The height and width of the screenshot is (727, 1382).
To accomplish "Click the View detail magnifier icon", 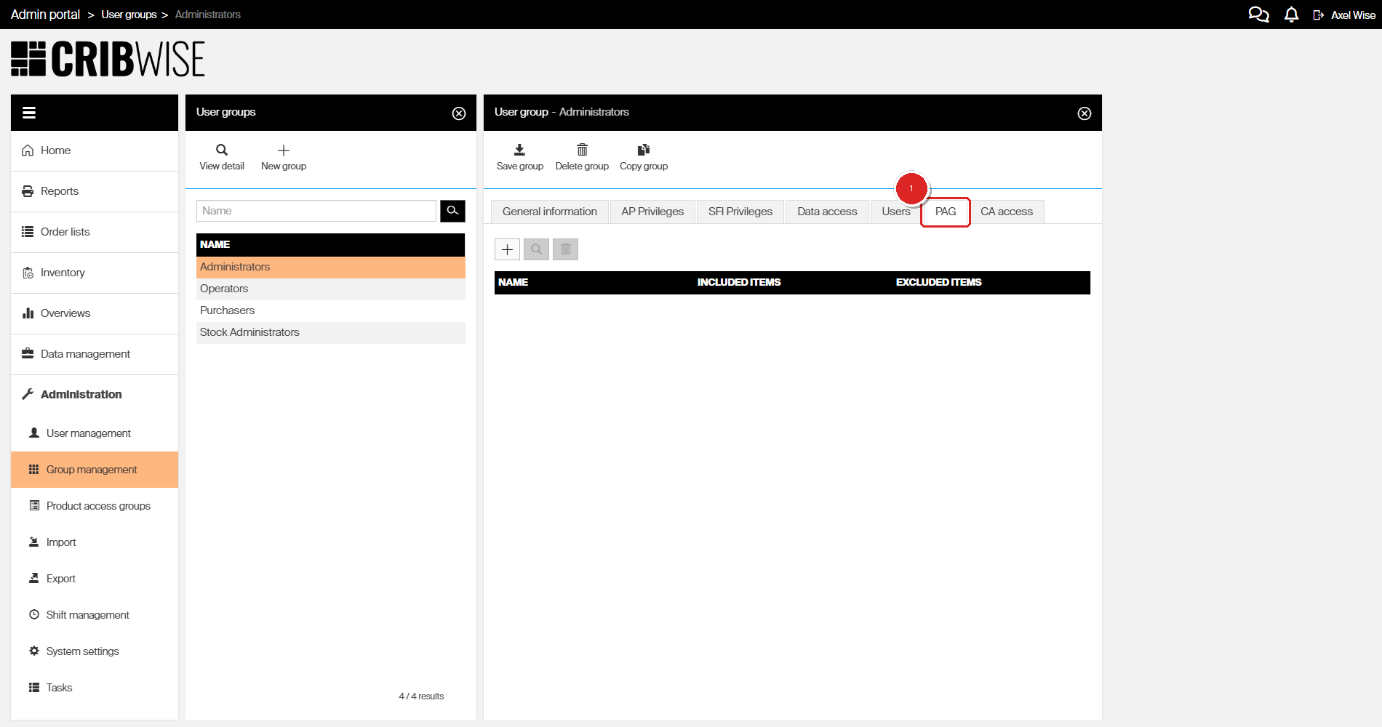I will coord(222,150).
